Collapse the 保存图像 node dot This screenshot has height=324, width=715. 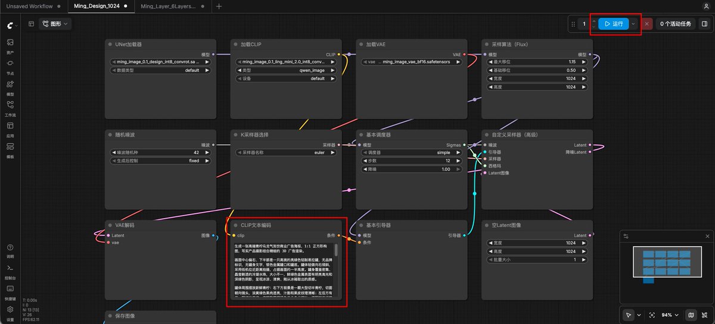click(x=110, y=316)
